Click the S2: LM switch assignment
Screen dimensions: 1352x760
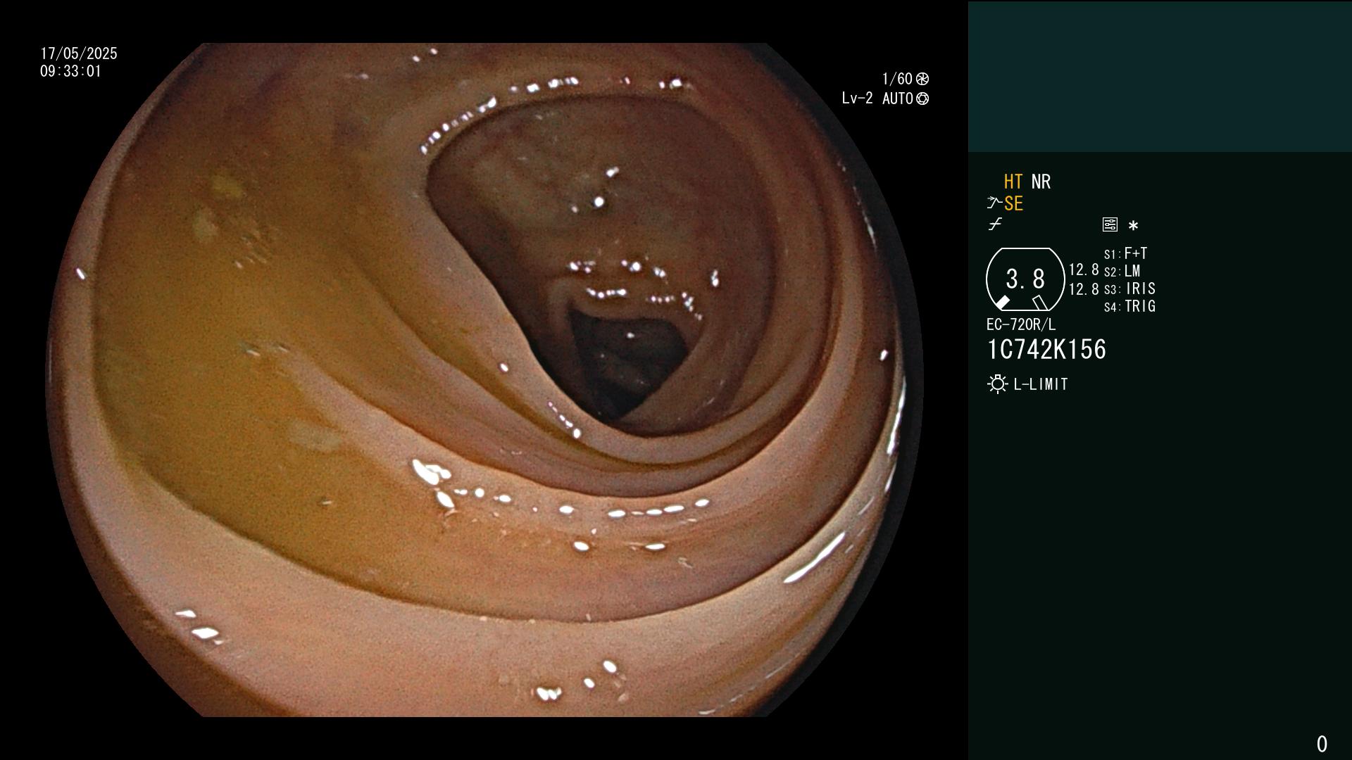pos(1122,271)
